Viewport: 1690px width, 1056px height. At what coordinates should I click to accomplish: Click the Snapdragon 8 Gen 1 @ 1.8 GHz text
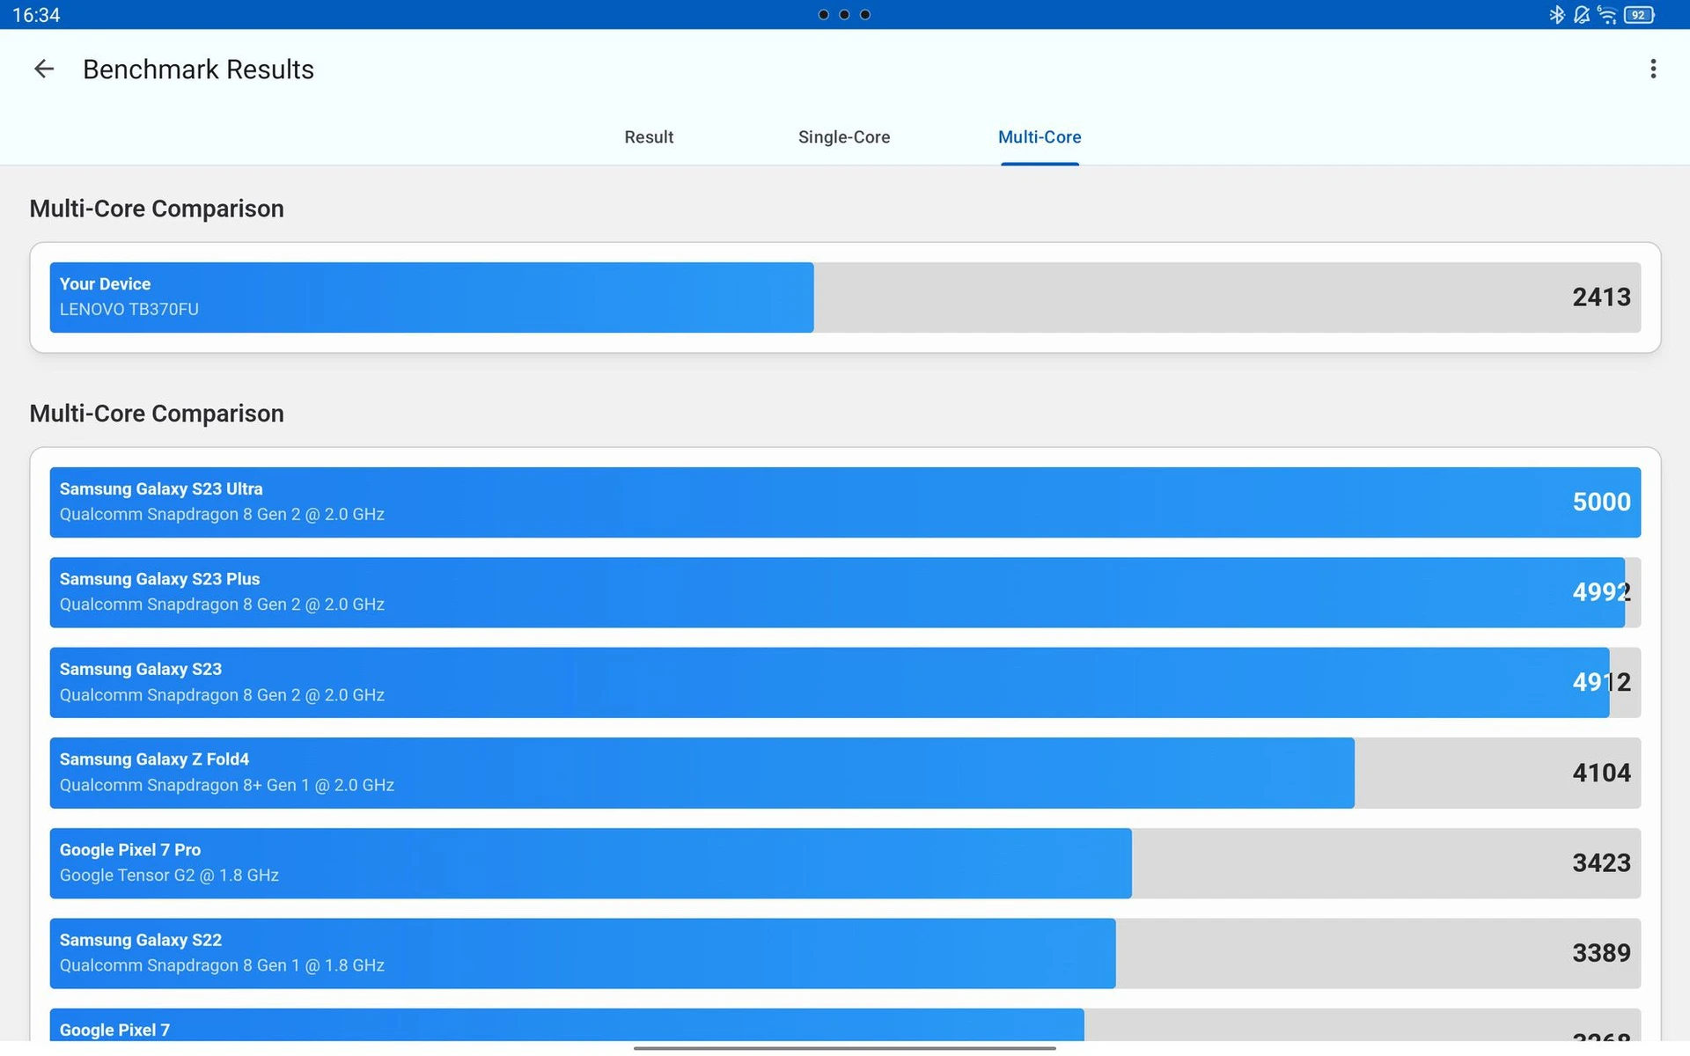(222, 965)
